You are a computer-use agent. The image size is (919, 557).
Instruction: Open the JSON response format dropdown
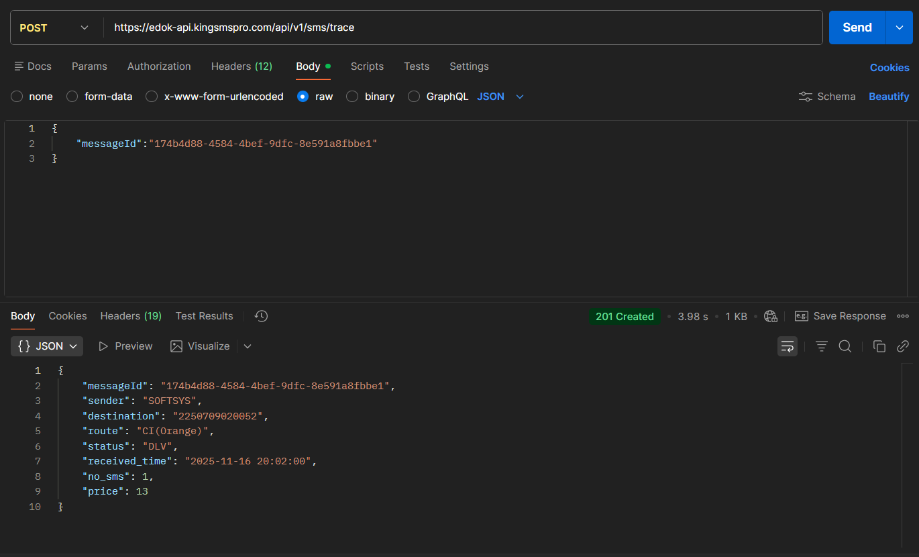pos(48,346)
